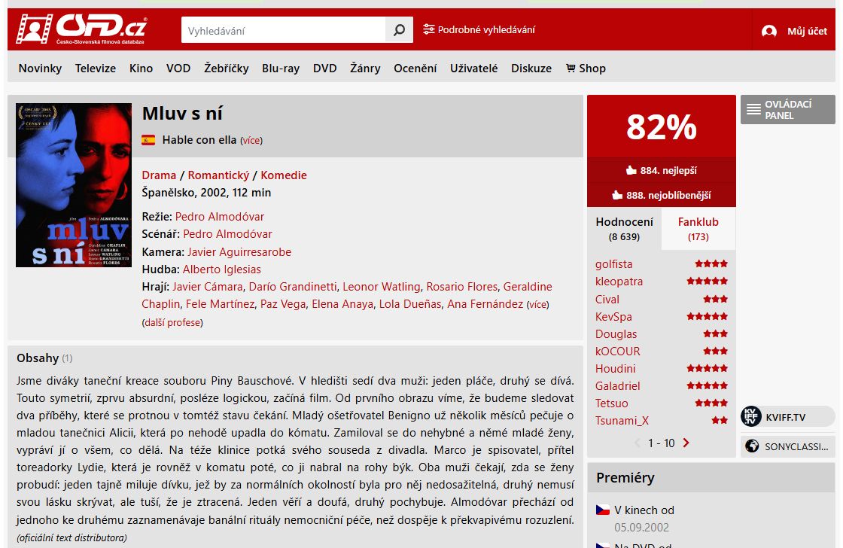843x548 pixels.
Task: Click the magnifier search icon
Action: click(x=399, y=30)
